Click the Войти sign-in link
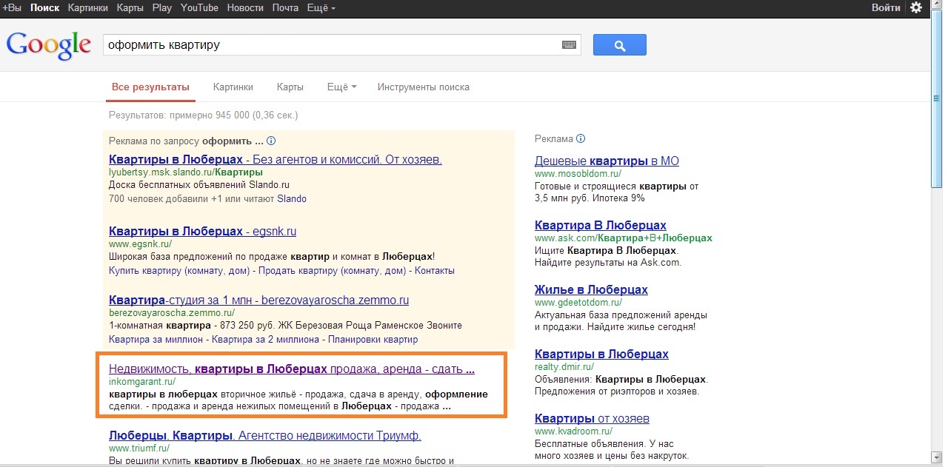The height and width of the screenshot is (467, 948). pos(886,7)
